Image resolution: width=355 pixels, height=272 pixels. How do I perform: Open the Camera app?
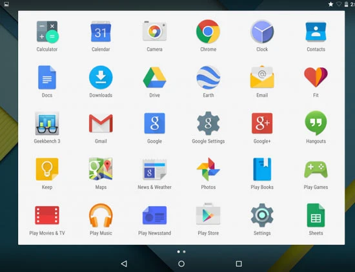pyautogui.click(x=155, y=31)
